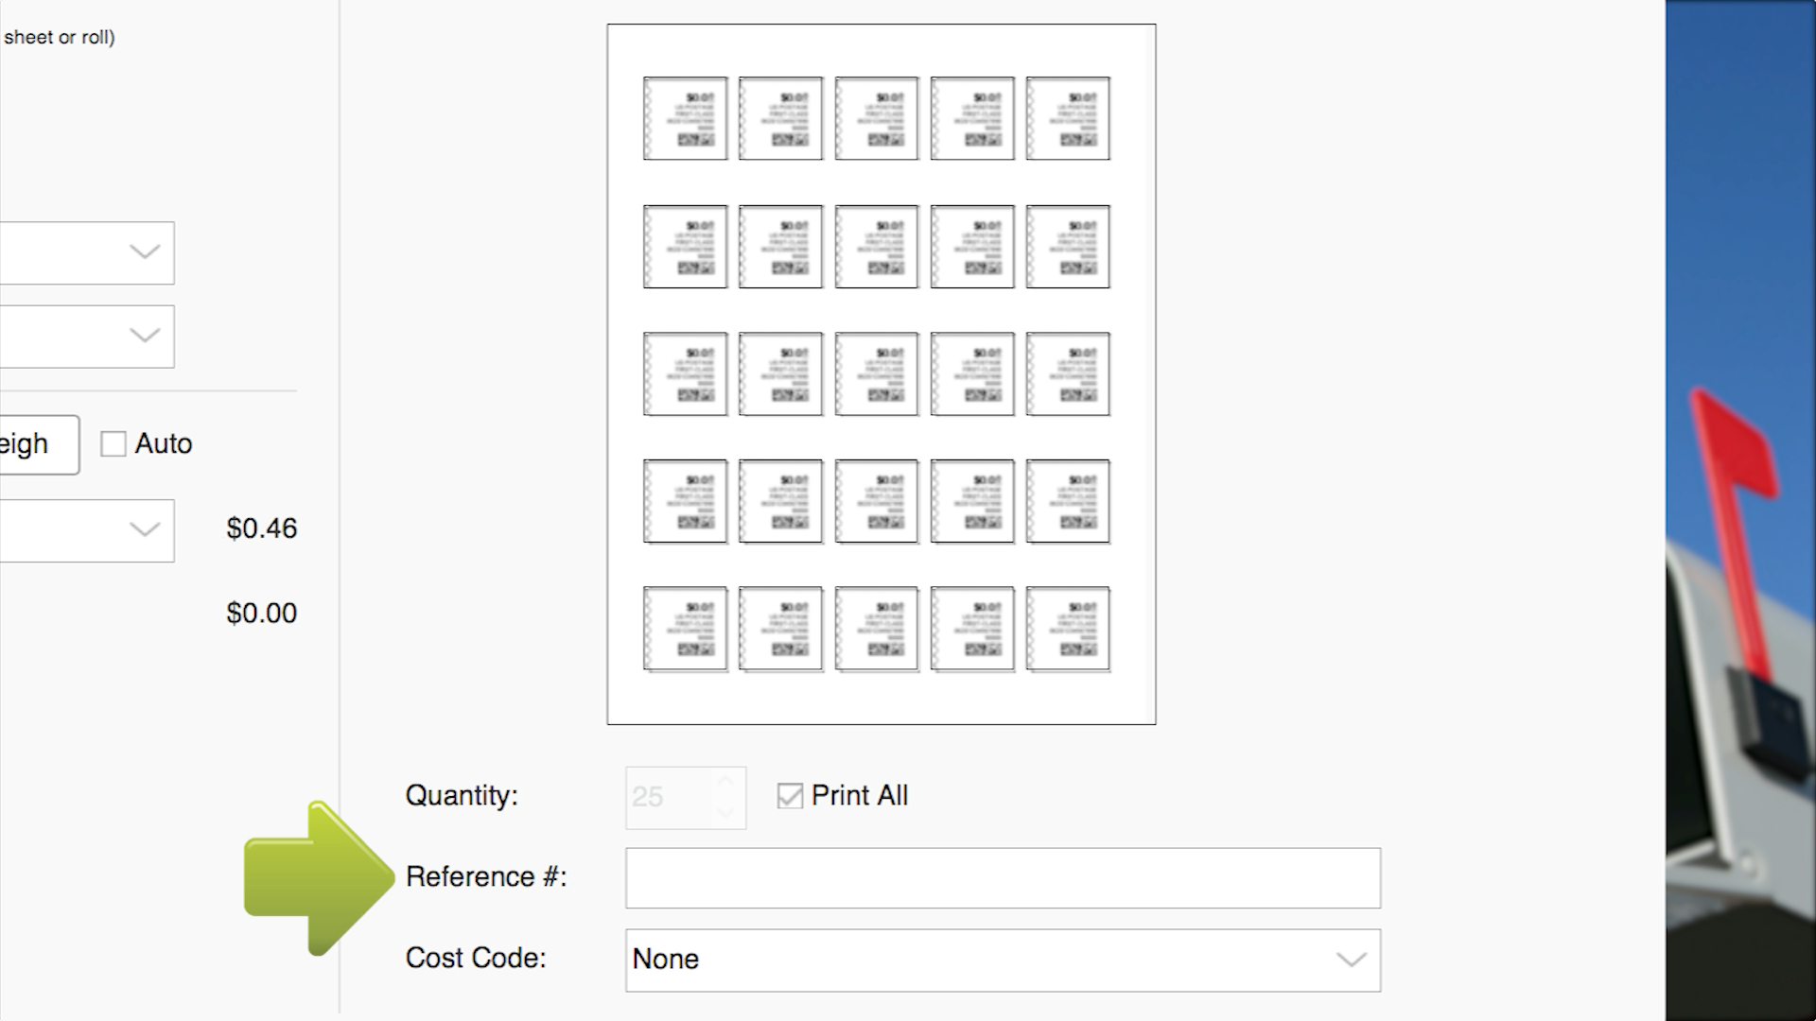Select the first stamp in the top row
This screenshot has width=1816, height=1021.
[685, 119]
